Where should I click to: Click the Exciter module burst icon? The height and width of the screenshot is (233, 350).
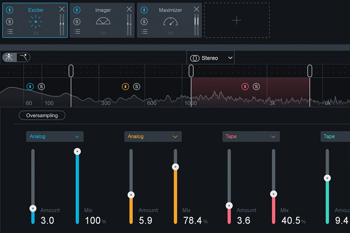coord(35,21)
